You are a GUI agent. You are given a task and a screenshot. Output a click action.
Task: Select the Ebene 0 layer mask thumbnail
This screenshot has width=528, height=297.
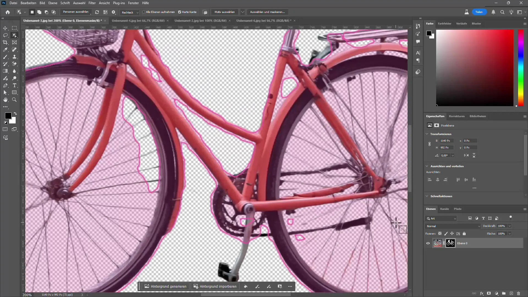tap(450, 243)
